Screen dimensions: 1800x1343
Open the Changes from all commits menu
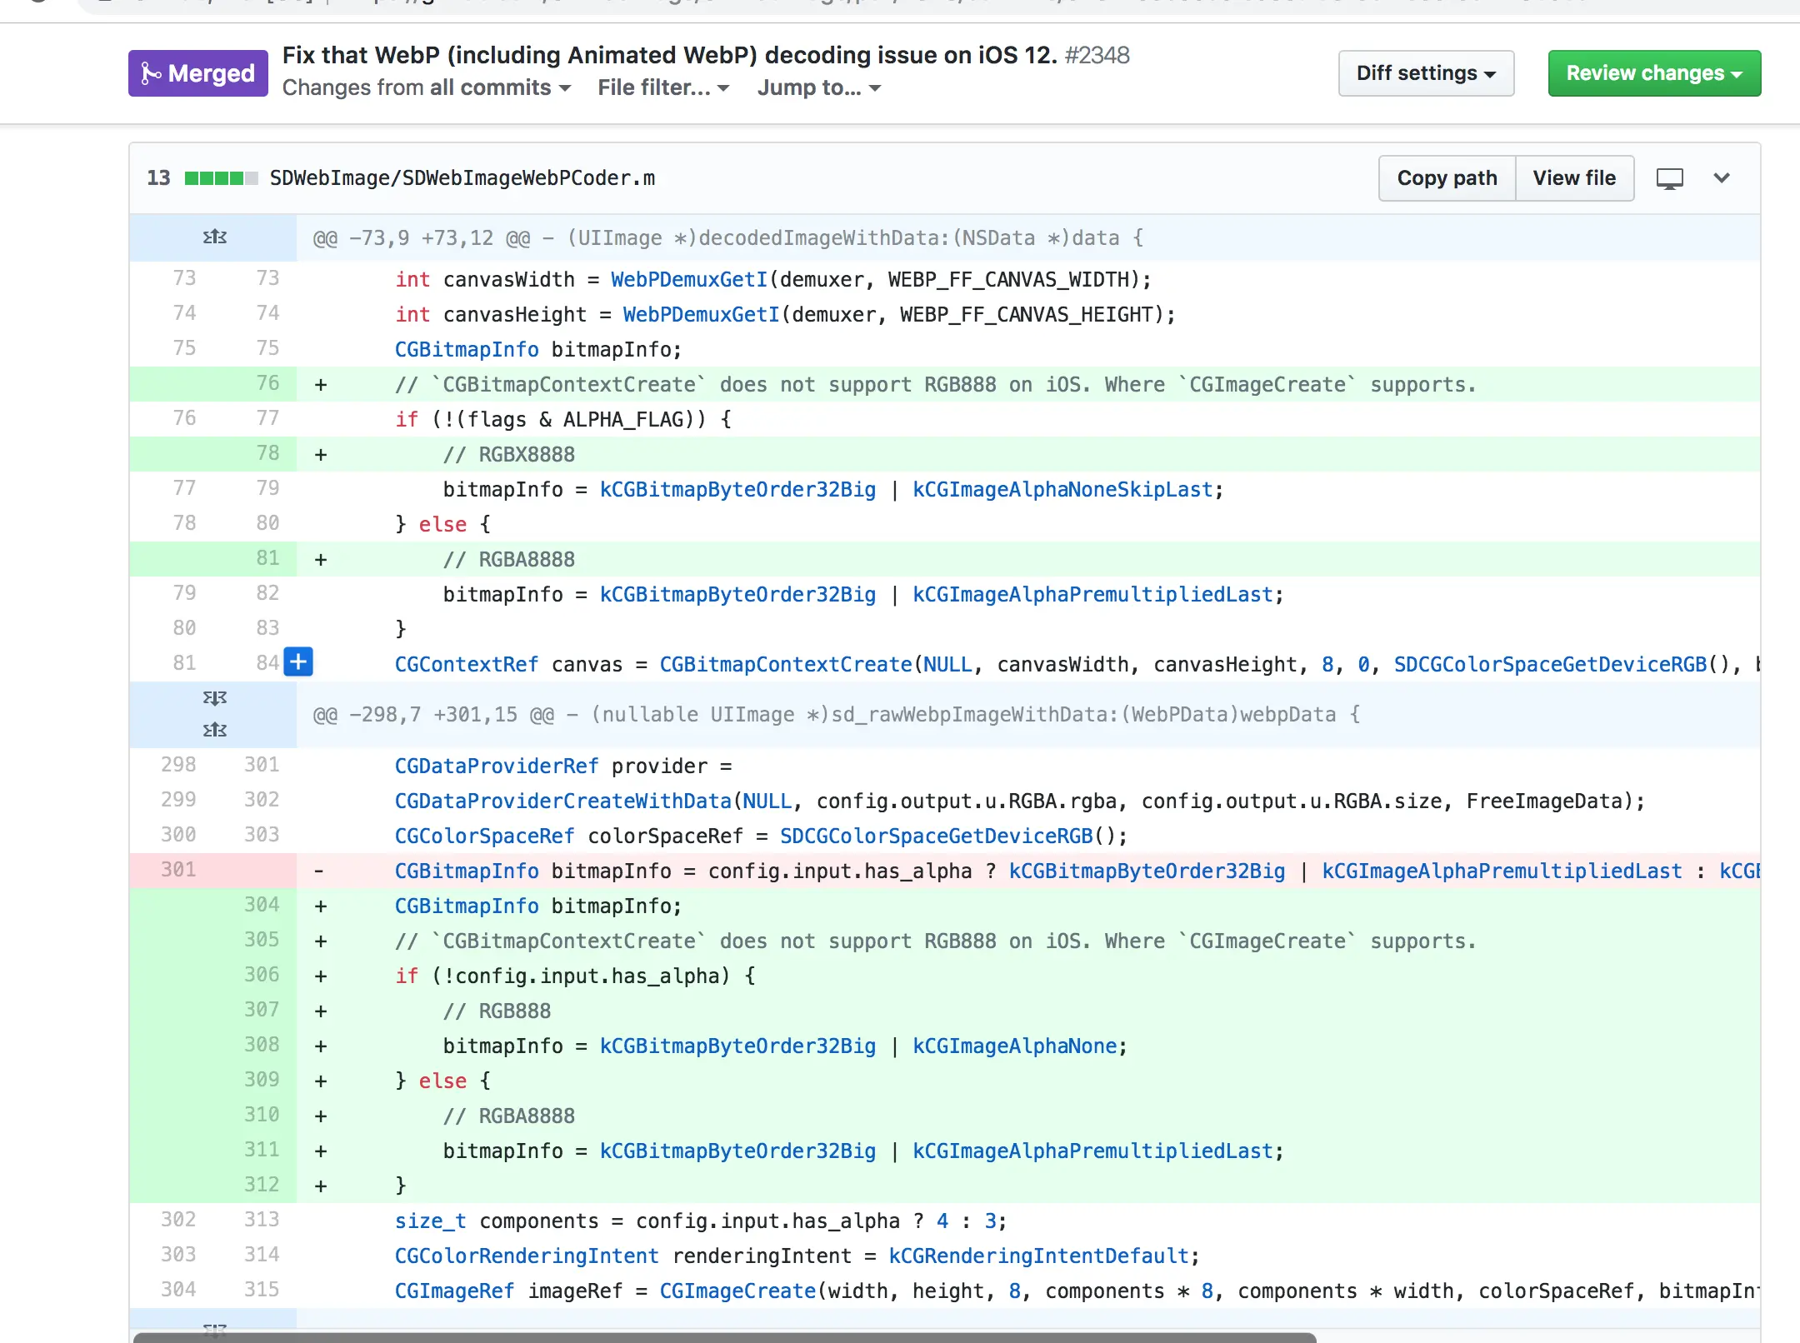427,87
